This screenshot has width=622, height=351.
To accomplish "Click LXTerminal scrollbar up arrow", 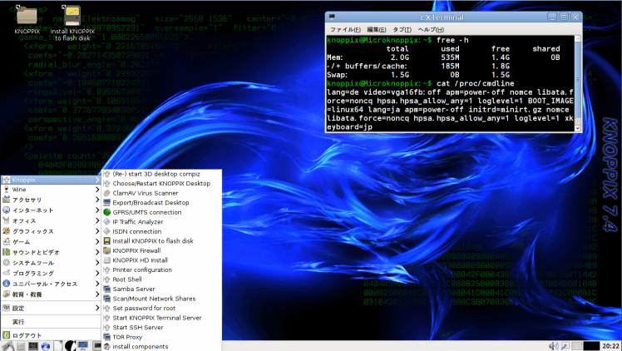I will 578,39.
